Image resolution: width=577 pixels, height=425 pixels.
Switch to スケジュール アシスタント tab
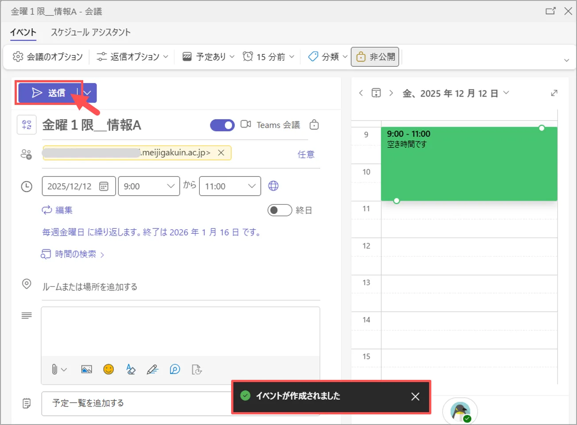90,32
